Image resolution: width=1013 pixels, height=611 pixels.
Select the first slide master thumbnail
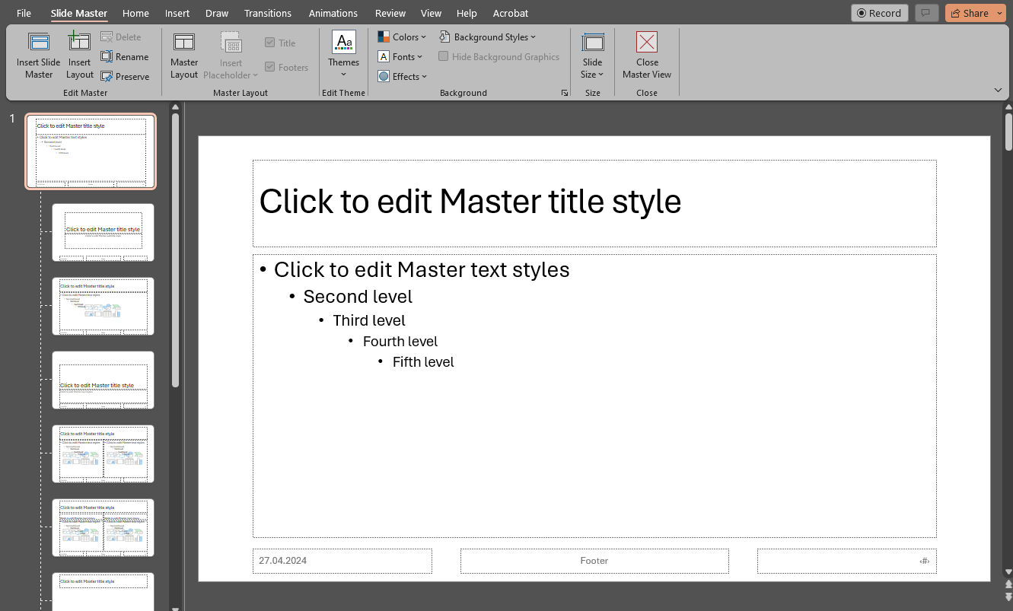[91, 151]
